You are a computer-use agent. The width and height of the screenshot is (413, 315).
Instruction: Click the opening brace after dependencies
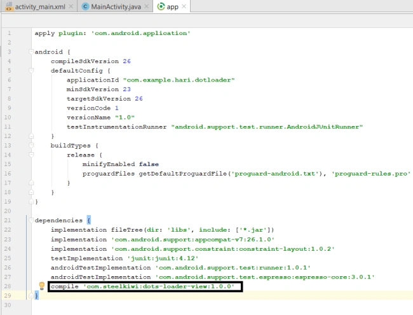(x=89, y=220)
